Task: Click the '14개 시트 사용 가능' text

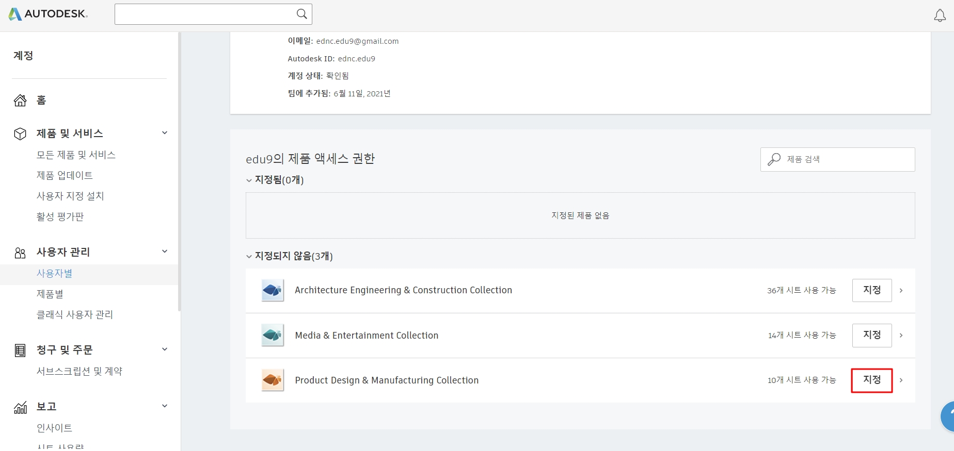Action: [802, 336]
